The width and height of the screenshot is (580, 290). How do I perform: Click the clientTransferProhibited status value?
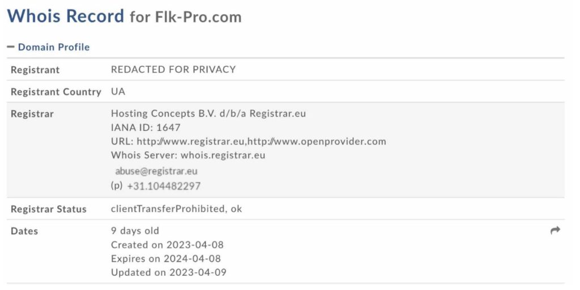168,208
